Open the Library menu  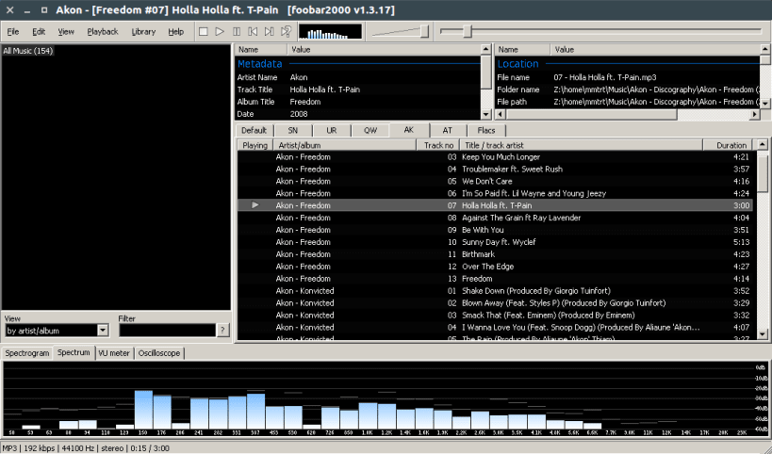coord(143,31)
